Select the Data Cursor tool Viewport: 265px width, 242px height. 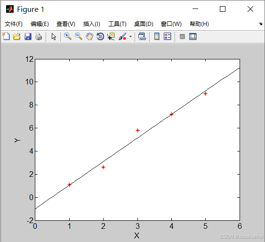coord(111,36)
